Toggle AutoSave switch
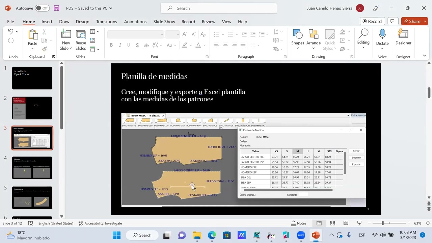The image size is (432, 243). 42,8
